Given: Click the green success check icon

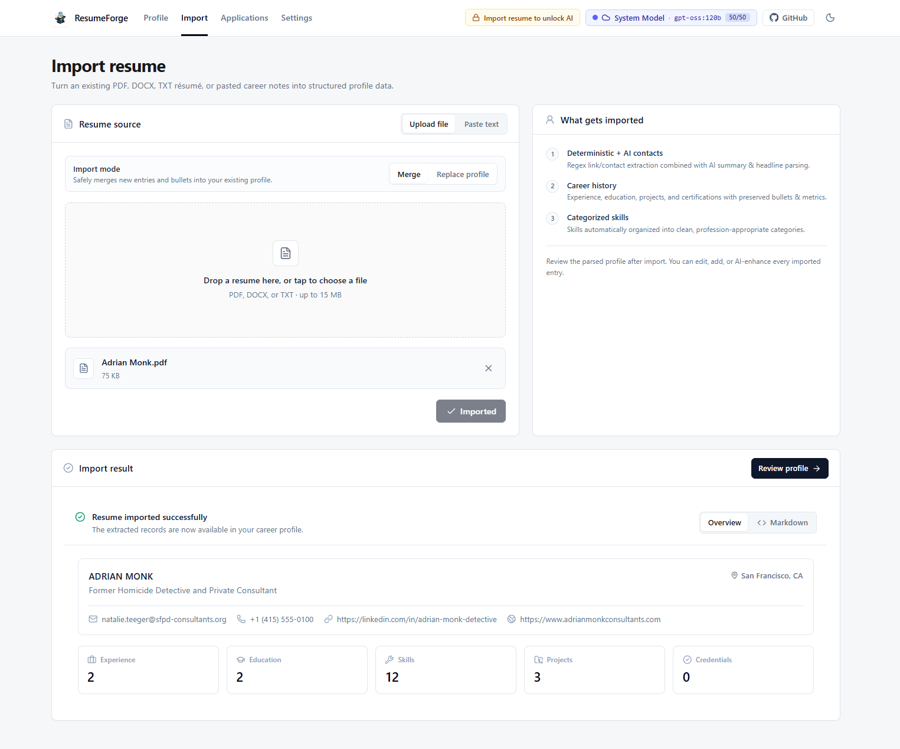Looking at the screenshot, I should click(80, 517).
